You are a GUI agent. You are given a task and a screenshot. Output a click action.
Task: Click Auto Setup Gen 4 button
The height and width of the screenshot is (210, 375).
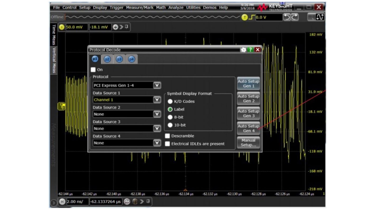click(x=248, y=128)
